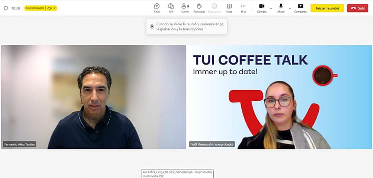Click the NO INICIADO status badge
The image size is (373, 178).
(35, 8)
